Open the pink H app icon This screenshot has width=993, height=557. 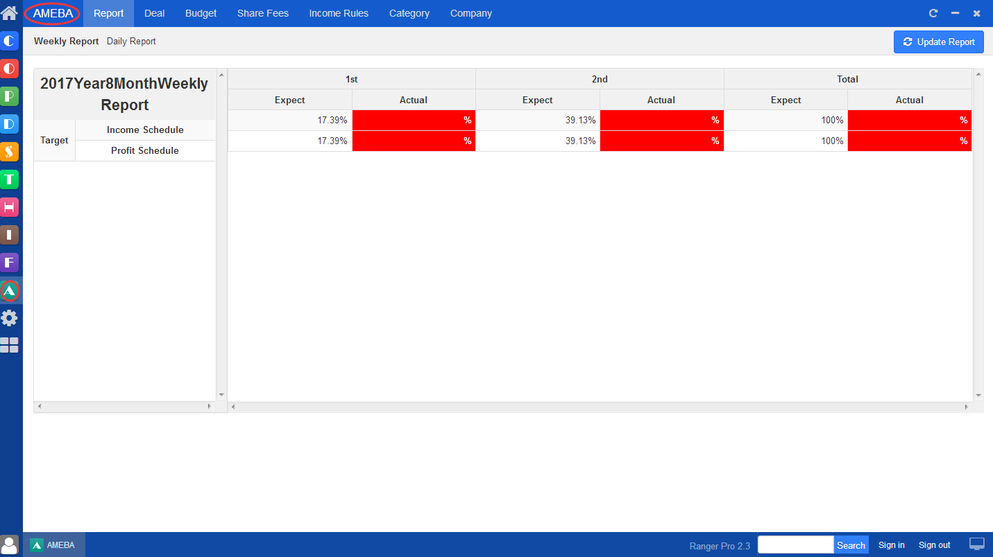(x=10, y=207)
